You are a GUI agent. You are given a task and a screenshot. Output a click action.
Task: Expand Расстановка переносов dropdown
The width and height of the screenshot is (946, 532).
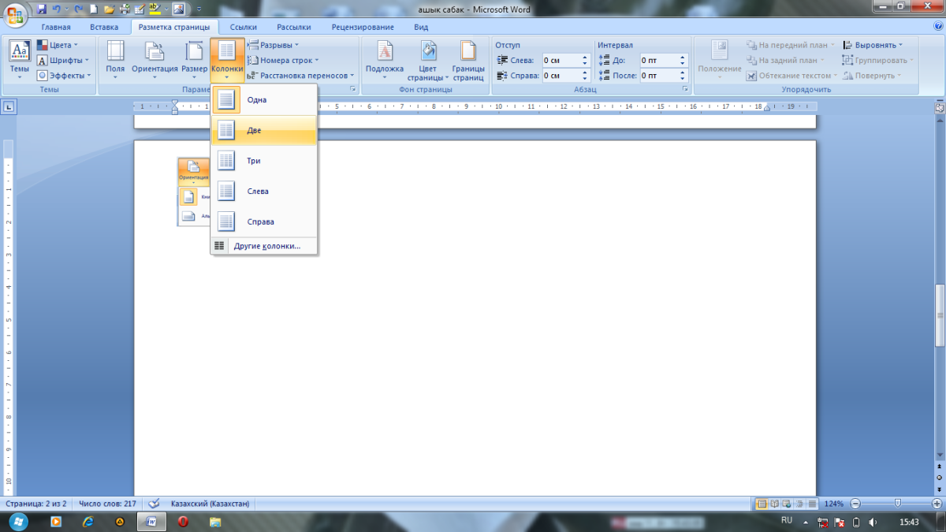[x=302, y=76]
